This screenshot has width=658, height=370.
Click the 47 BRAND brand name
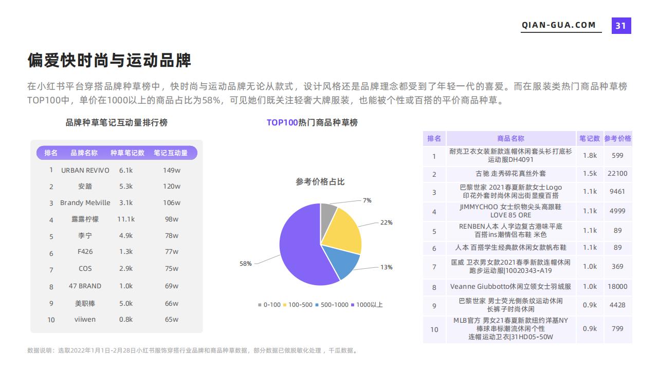pos(85,286)
